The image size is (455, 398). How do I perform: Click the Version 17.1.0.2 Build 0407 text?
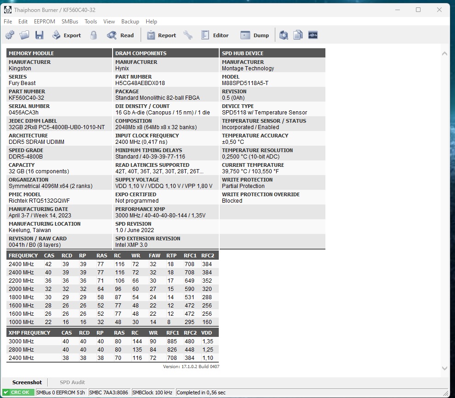pyautogui.click(x=191, y=367)
